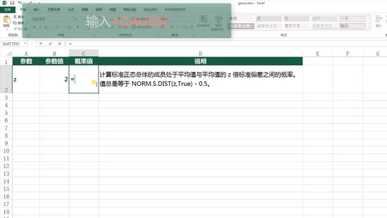This screenshot has height=218, width=387.
Task: Apply the 输出 (Output) cell style
Action: point(352,26)
